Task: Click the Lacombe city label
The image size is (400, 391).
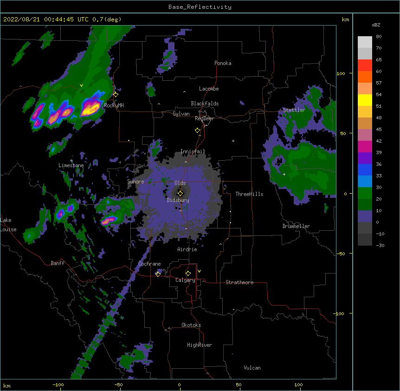Action: (209, 89)
